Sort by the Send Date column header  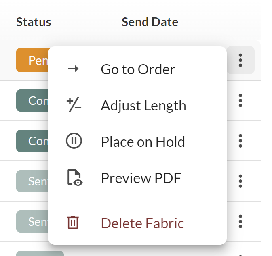(x=150, y=22)
